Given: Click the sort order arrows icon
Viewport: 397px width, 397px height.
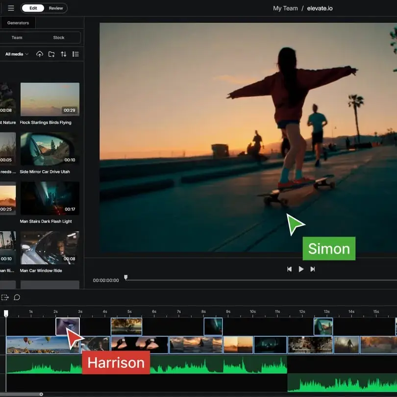Looking at the screenshot, I should point(63,54).
